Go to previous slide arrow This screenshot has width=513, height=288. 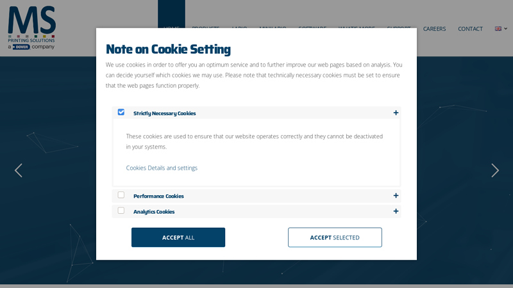click(x=18, y=170)
